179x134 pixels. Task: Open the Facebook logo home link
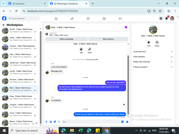pos(4,19)
